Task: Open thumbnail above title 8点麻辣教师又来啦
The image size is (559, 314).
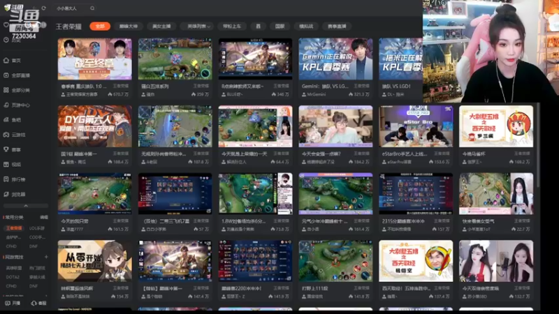Action: coord(255,59)
